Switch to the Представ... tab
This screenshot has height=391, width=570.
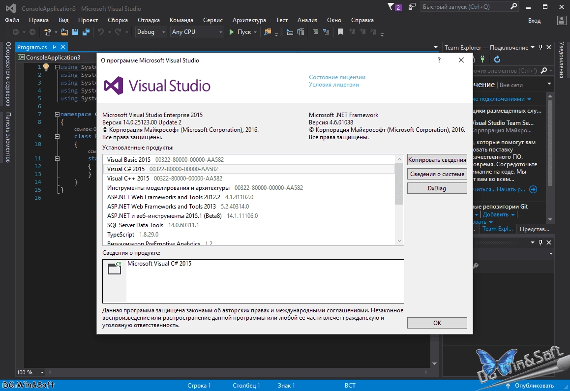(535, 229)
